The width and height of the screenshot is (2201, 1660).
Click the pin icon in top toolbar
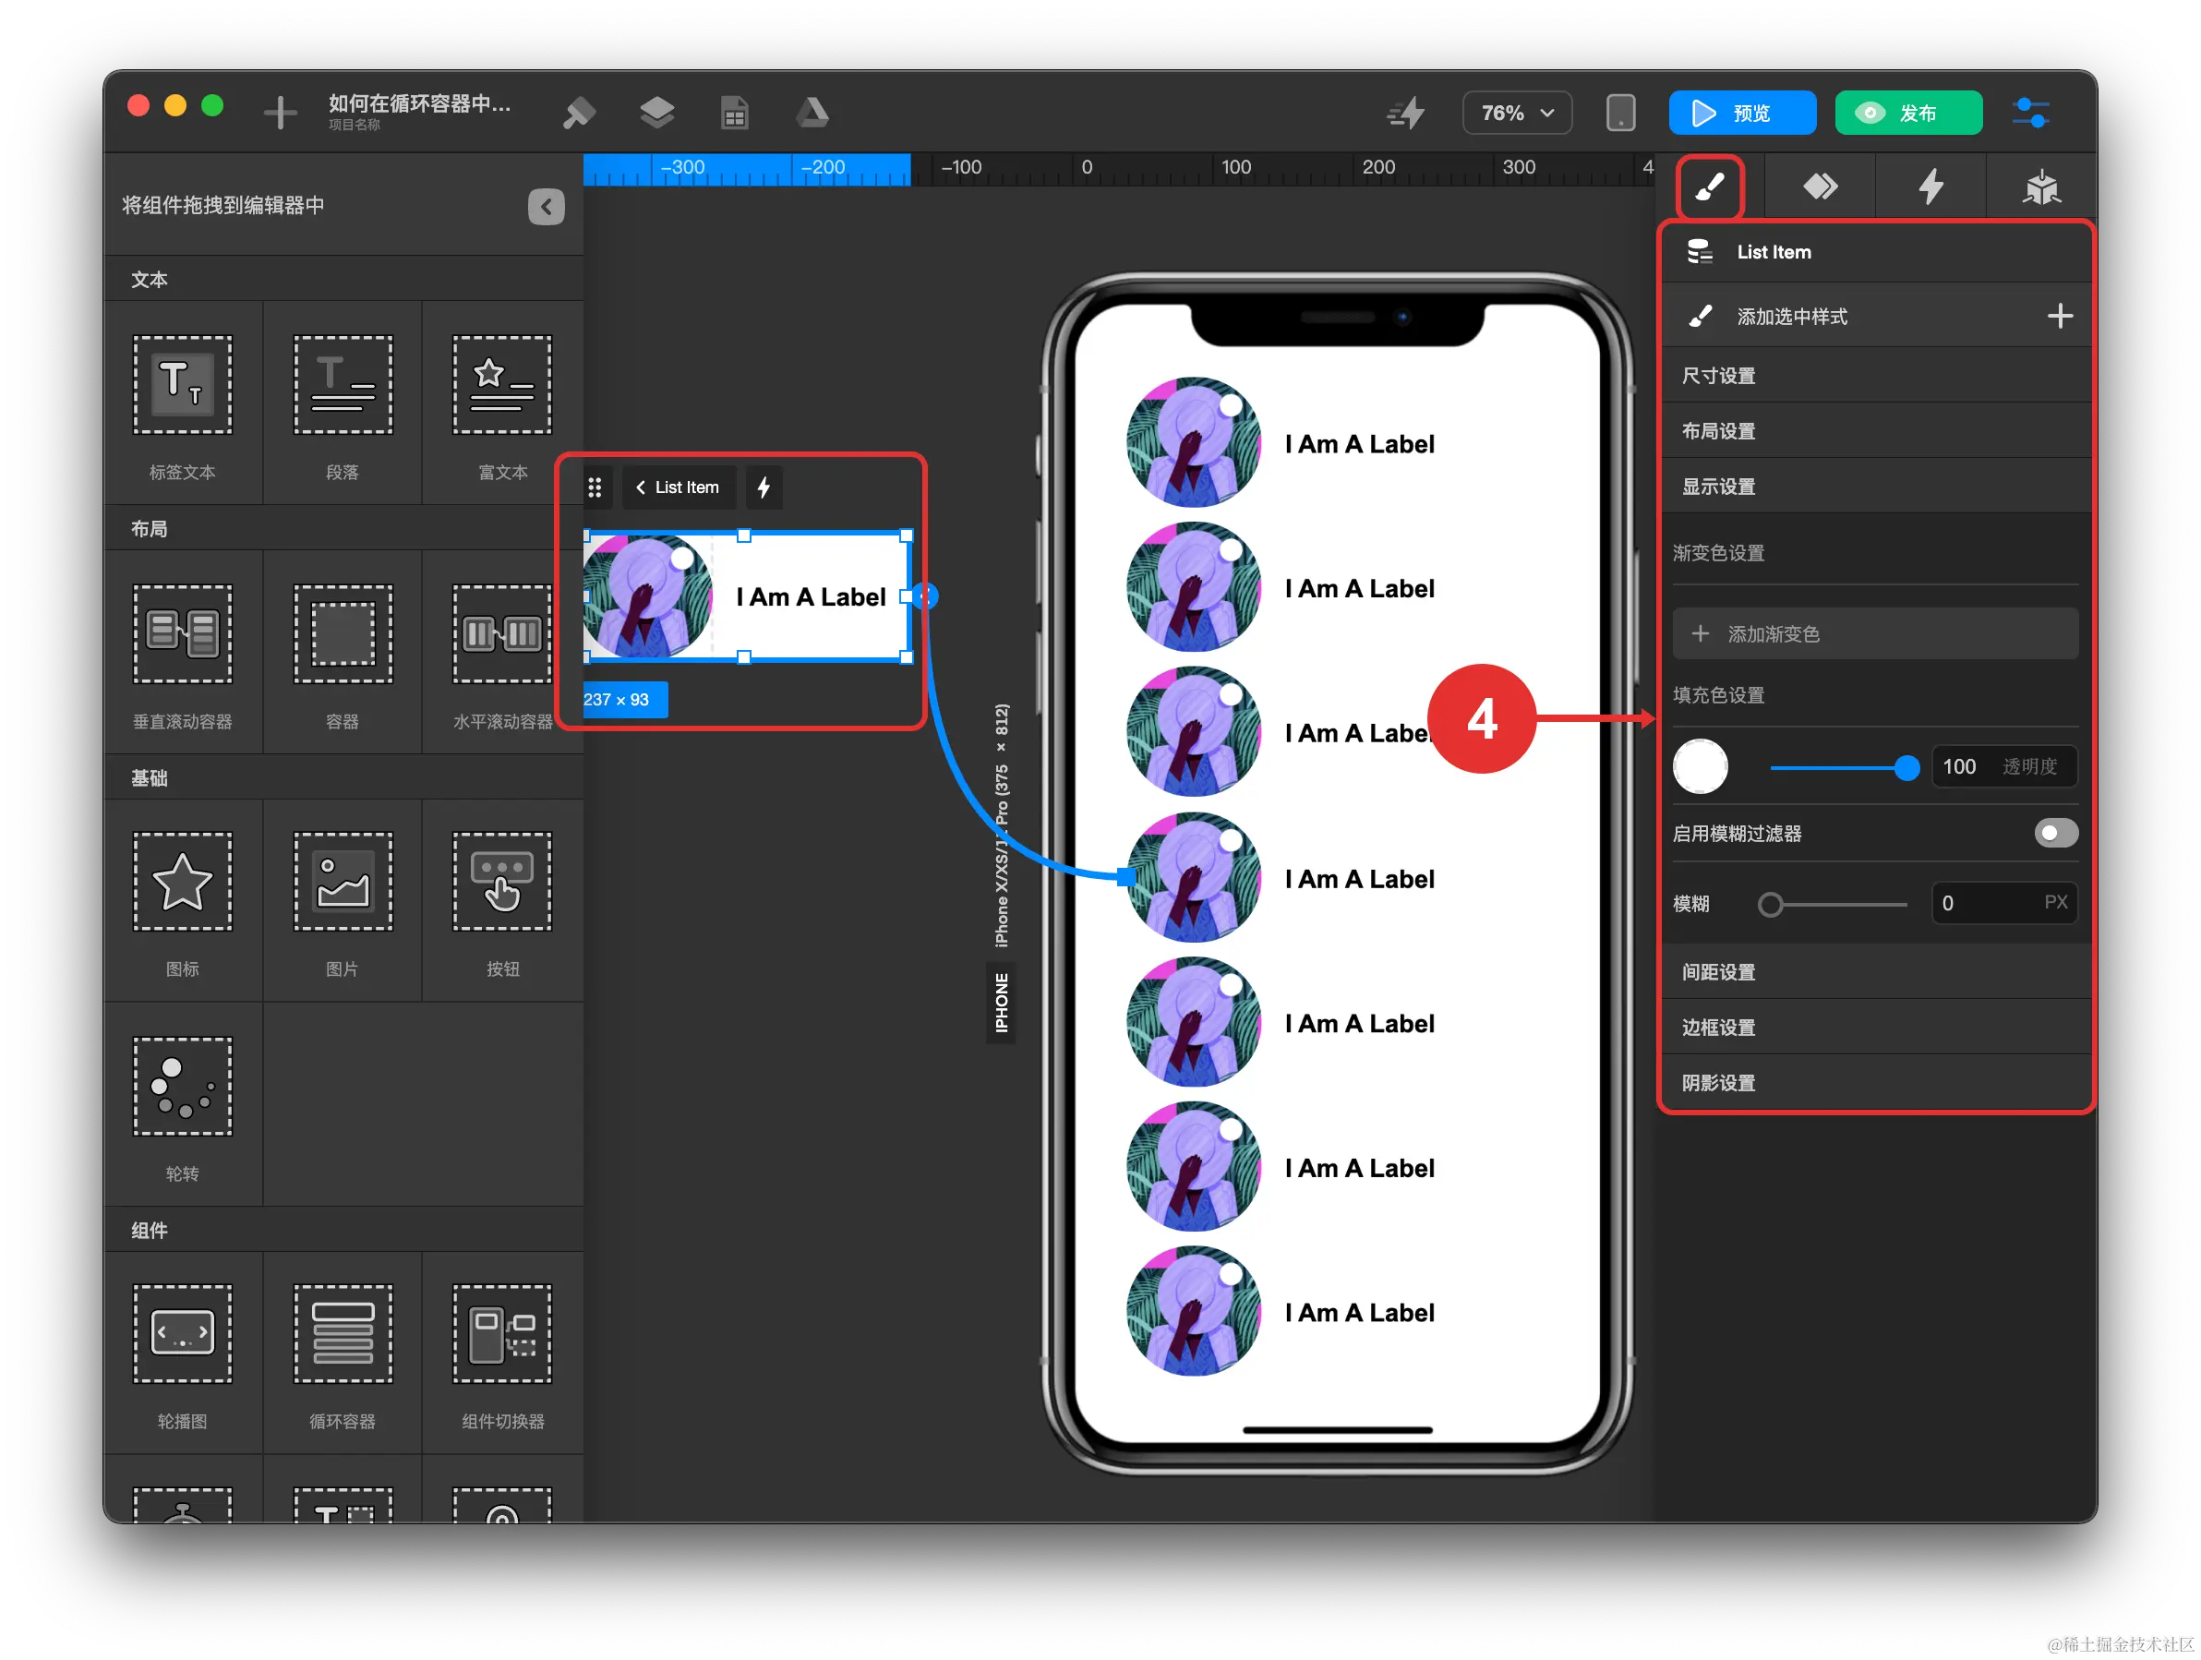pyautogui.click(x=578, y=113)
